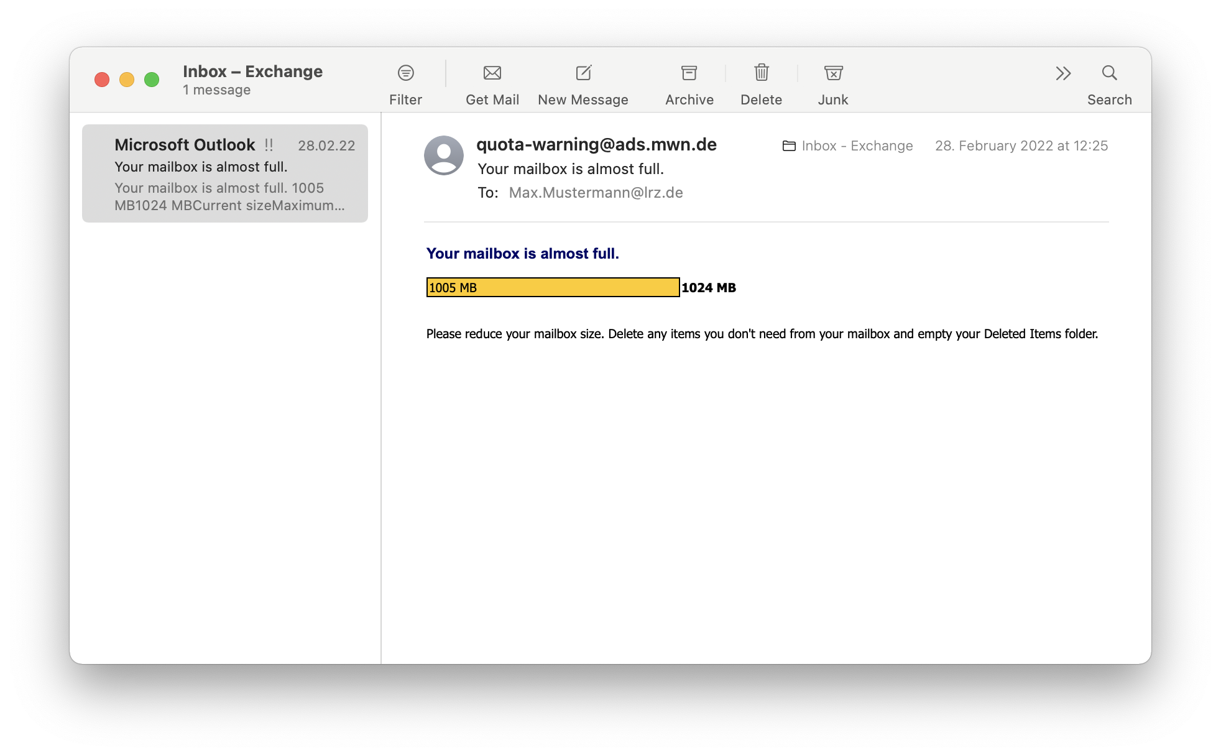1221x756 pixels.
Task: Open the Search icon in the toolbar
Action: tap(1110, 73)
